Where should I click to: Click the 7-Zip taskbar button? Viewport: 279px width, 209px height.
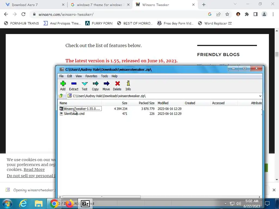click(85, 204)
